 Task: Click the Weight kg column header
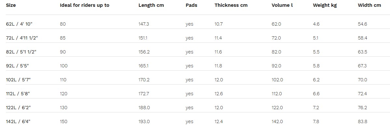(325, 5)
